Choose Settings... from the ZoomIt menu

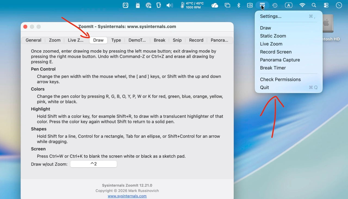coord(288,16)
